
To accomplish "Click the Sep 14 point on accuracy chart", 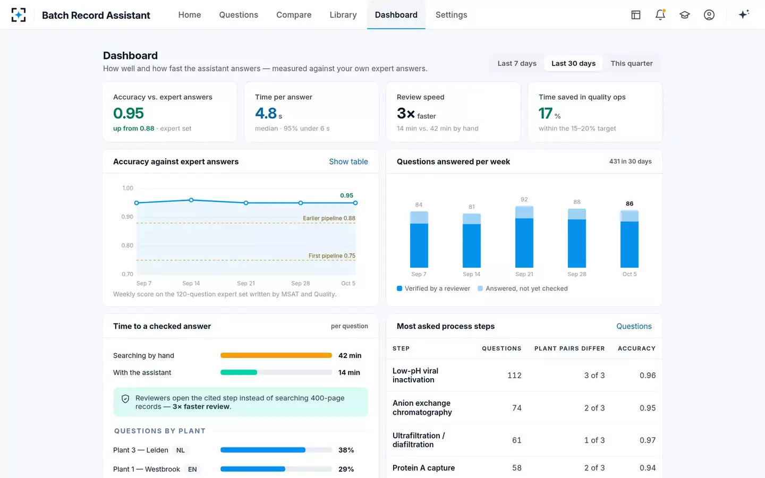I will [x=191, y=200].
